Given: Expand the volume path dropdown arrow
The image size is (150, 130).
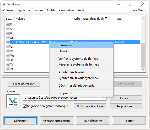Looking at the screenshot, I should (104, 98).
